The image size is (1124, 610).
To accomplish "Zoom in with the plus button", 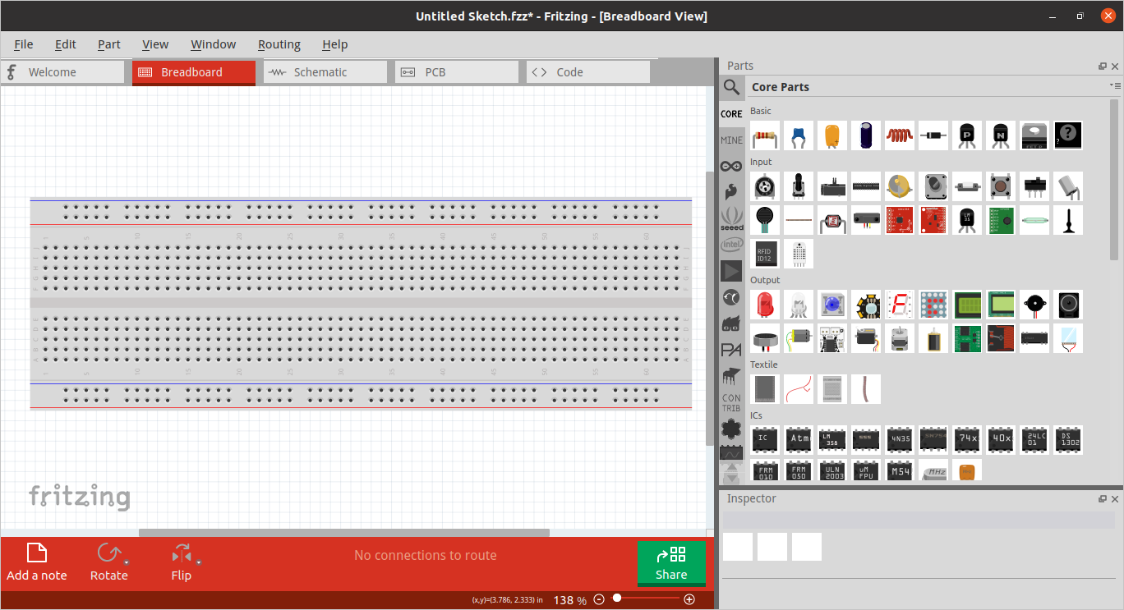I will point(689,599).
